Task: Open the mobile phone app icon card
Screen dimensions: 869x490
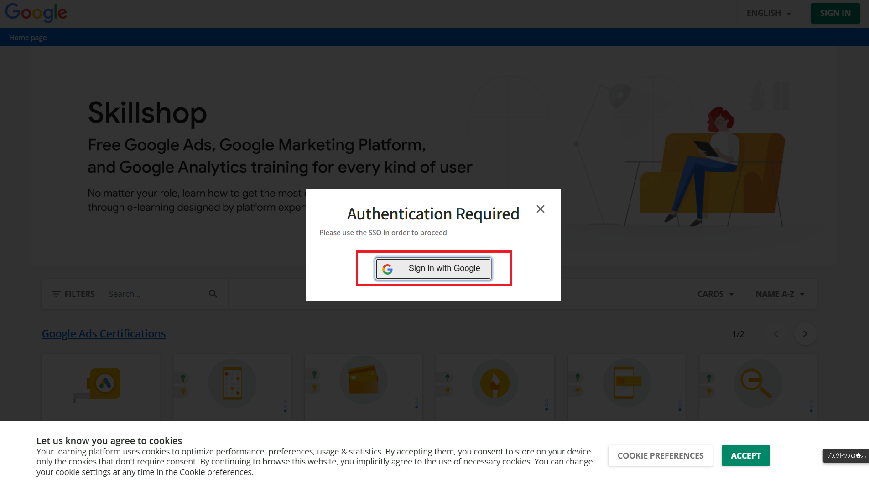Action: pos(232,388)
